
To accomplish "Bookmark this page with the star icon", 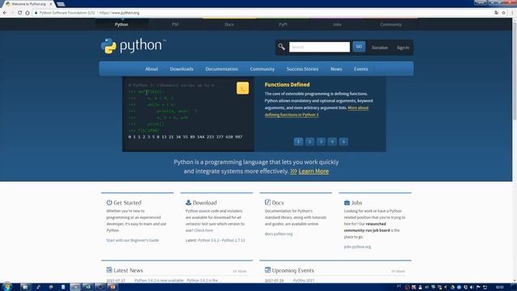I will click(x=503, y=13).
